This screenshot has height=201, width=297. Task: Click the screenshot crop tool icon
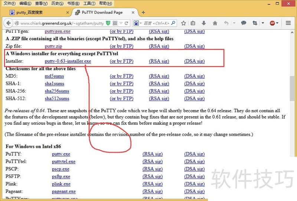255,23
